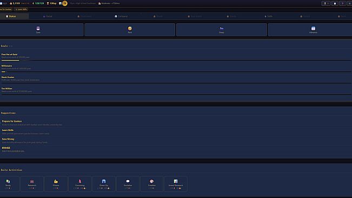This screenshot has width=352, height=198.
Task: Select the Research activity tile
Action: tap(32, 184)
